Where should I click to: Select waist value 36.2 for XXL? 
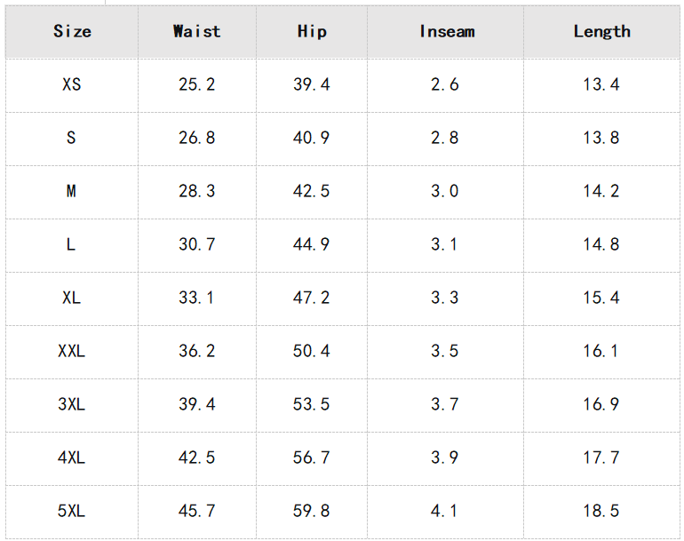click(197, 352)
